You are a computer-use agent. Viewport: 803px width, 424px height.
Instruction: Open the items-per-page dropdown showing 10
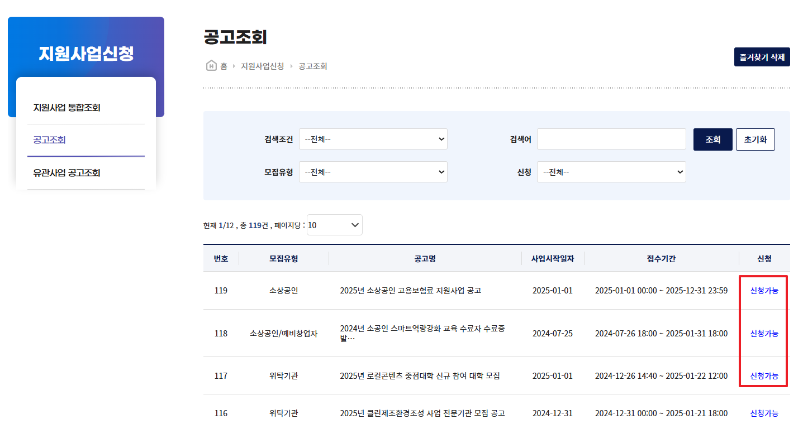pos(334,224)
